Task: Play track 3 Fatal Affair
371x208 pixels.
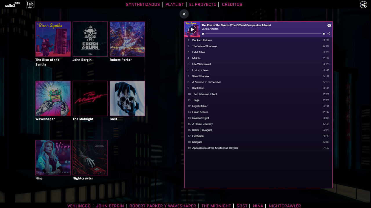Action: point(259,52)
